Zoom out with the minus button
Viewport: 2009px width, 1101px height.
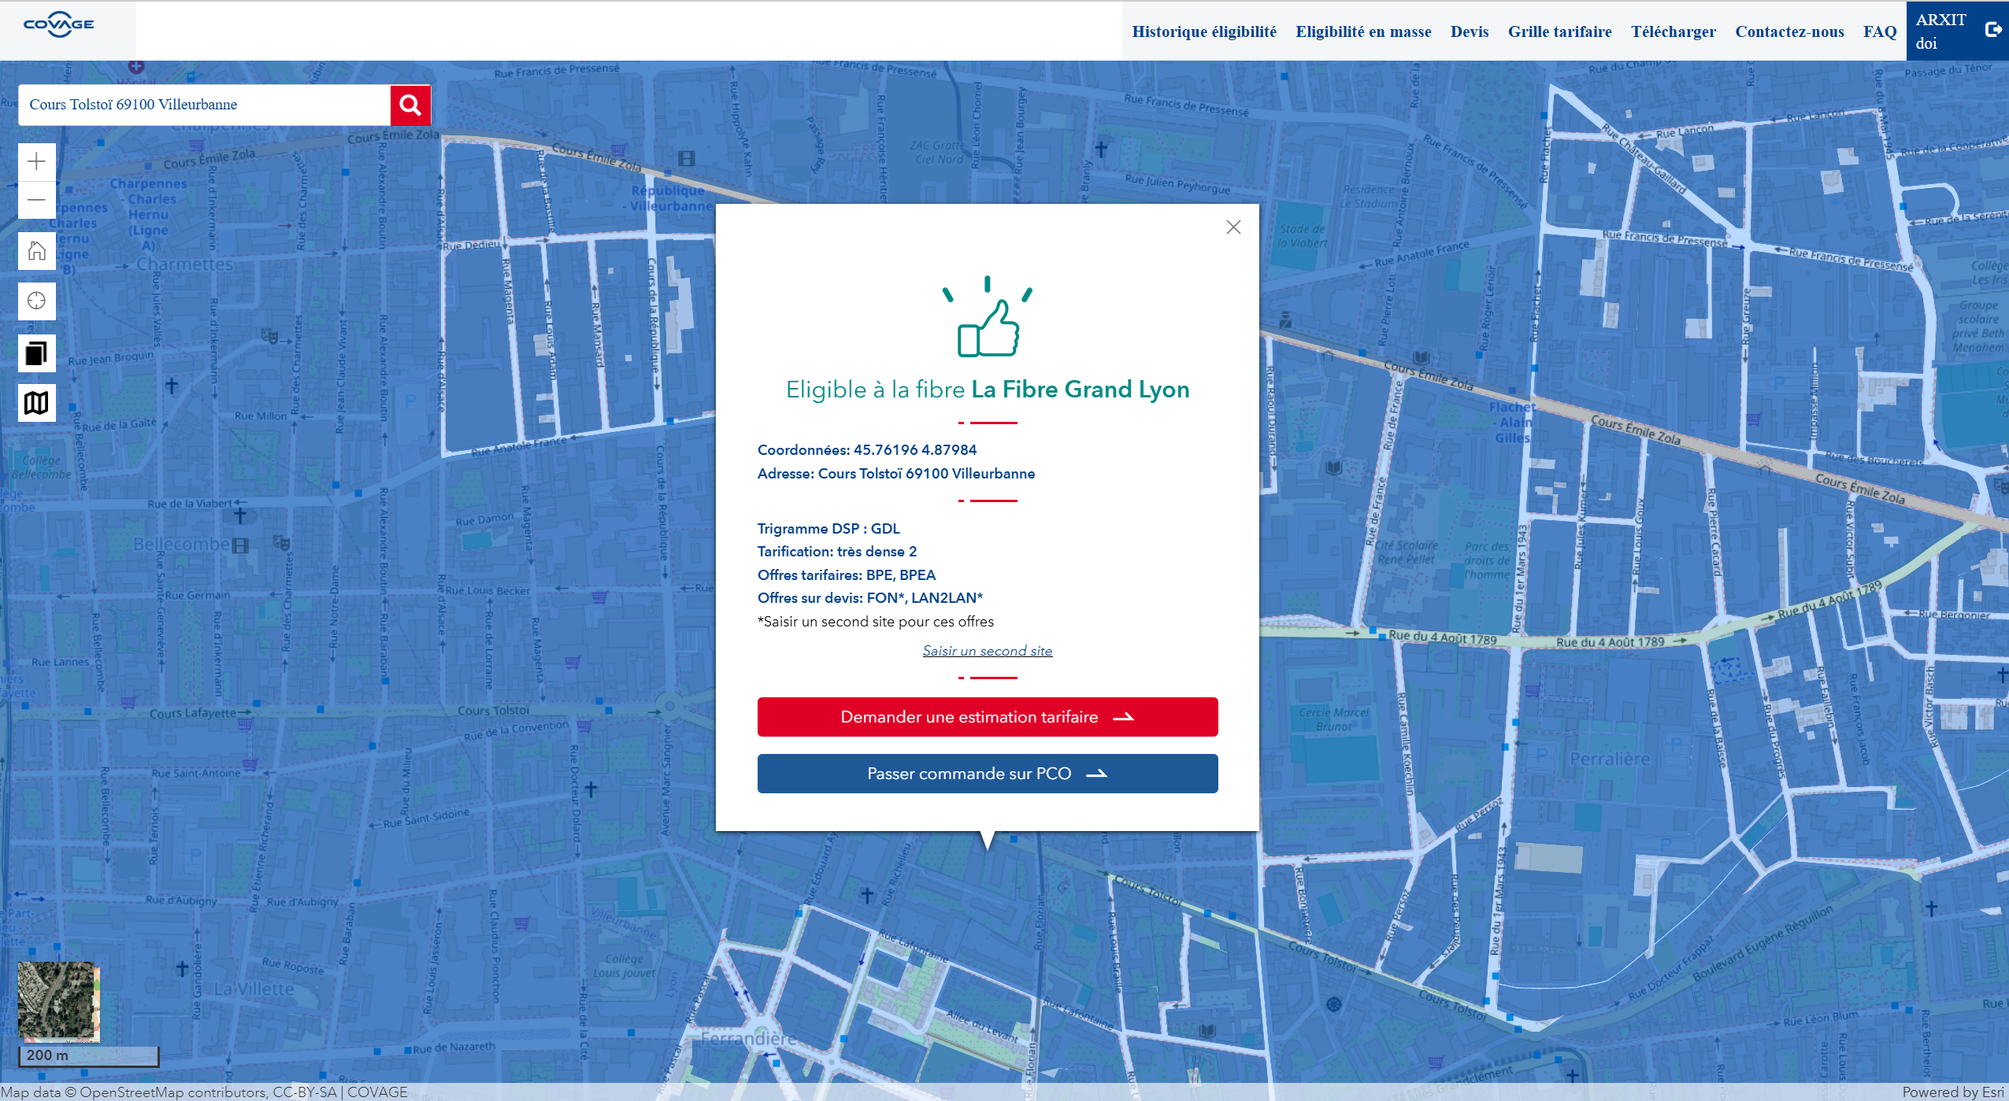click(x=36, y=200)
